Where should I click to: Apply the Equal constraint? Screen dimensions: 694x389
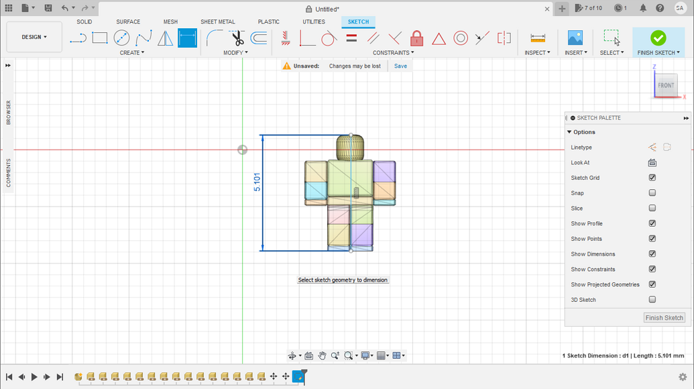(351, 38)
